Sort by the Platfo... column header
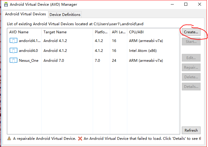 point(101,32)
